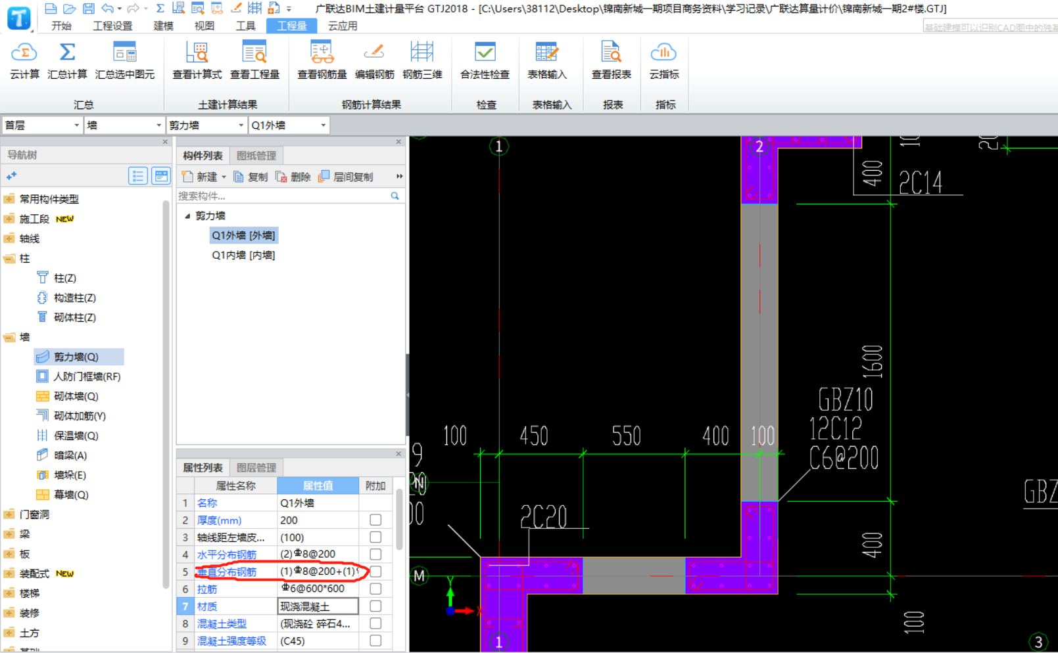The width and height of the screenshot is (1058, 653).
Task: Tick the 附加 checkbox for 水平分布钢筋
Action: pos(375,554)
